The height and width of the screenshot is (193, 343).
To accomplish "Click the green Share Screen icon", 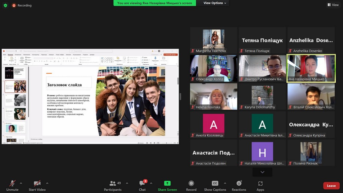I will click(167, 183).
